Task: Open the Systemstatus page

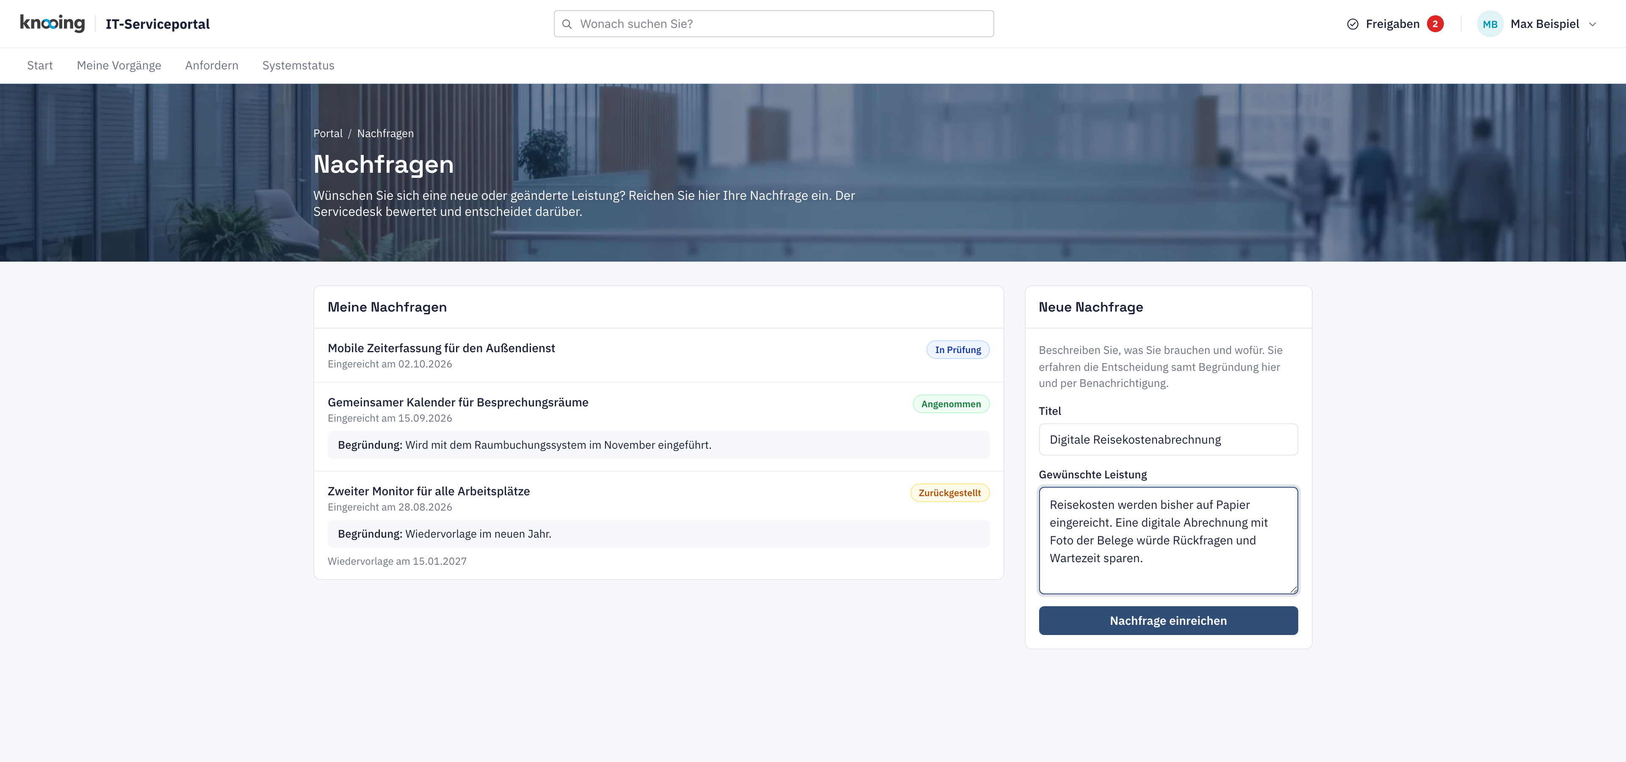Action: pos(299,66)
